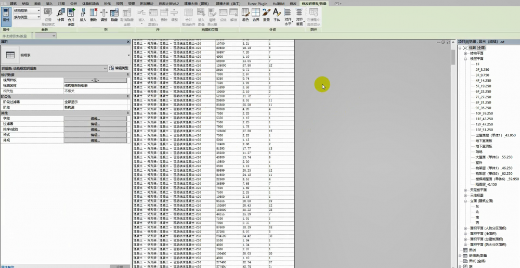Collapse the 楼层平面 tree node
The height and width of the screenshot is (268, 520).
pyautogui.click(x=465, y=59)
